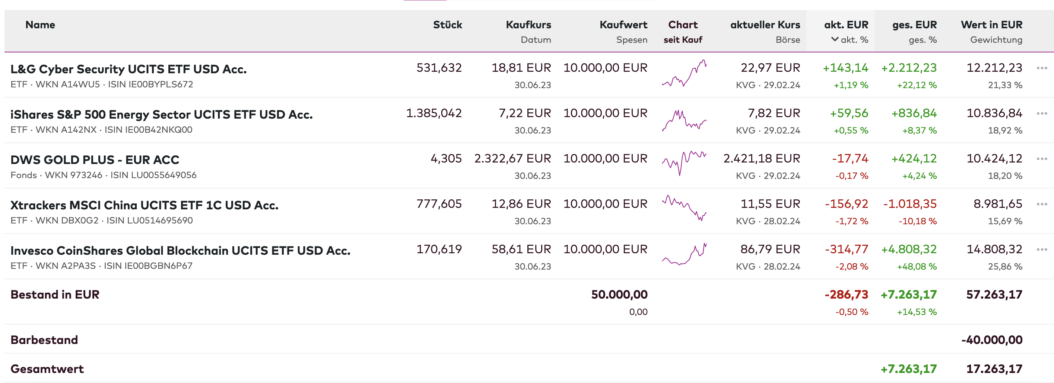Open Invesco CoinShares Global Blockchain ETF link
The image size is (1054, 383).
pos(180,250)
